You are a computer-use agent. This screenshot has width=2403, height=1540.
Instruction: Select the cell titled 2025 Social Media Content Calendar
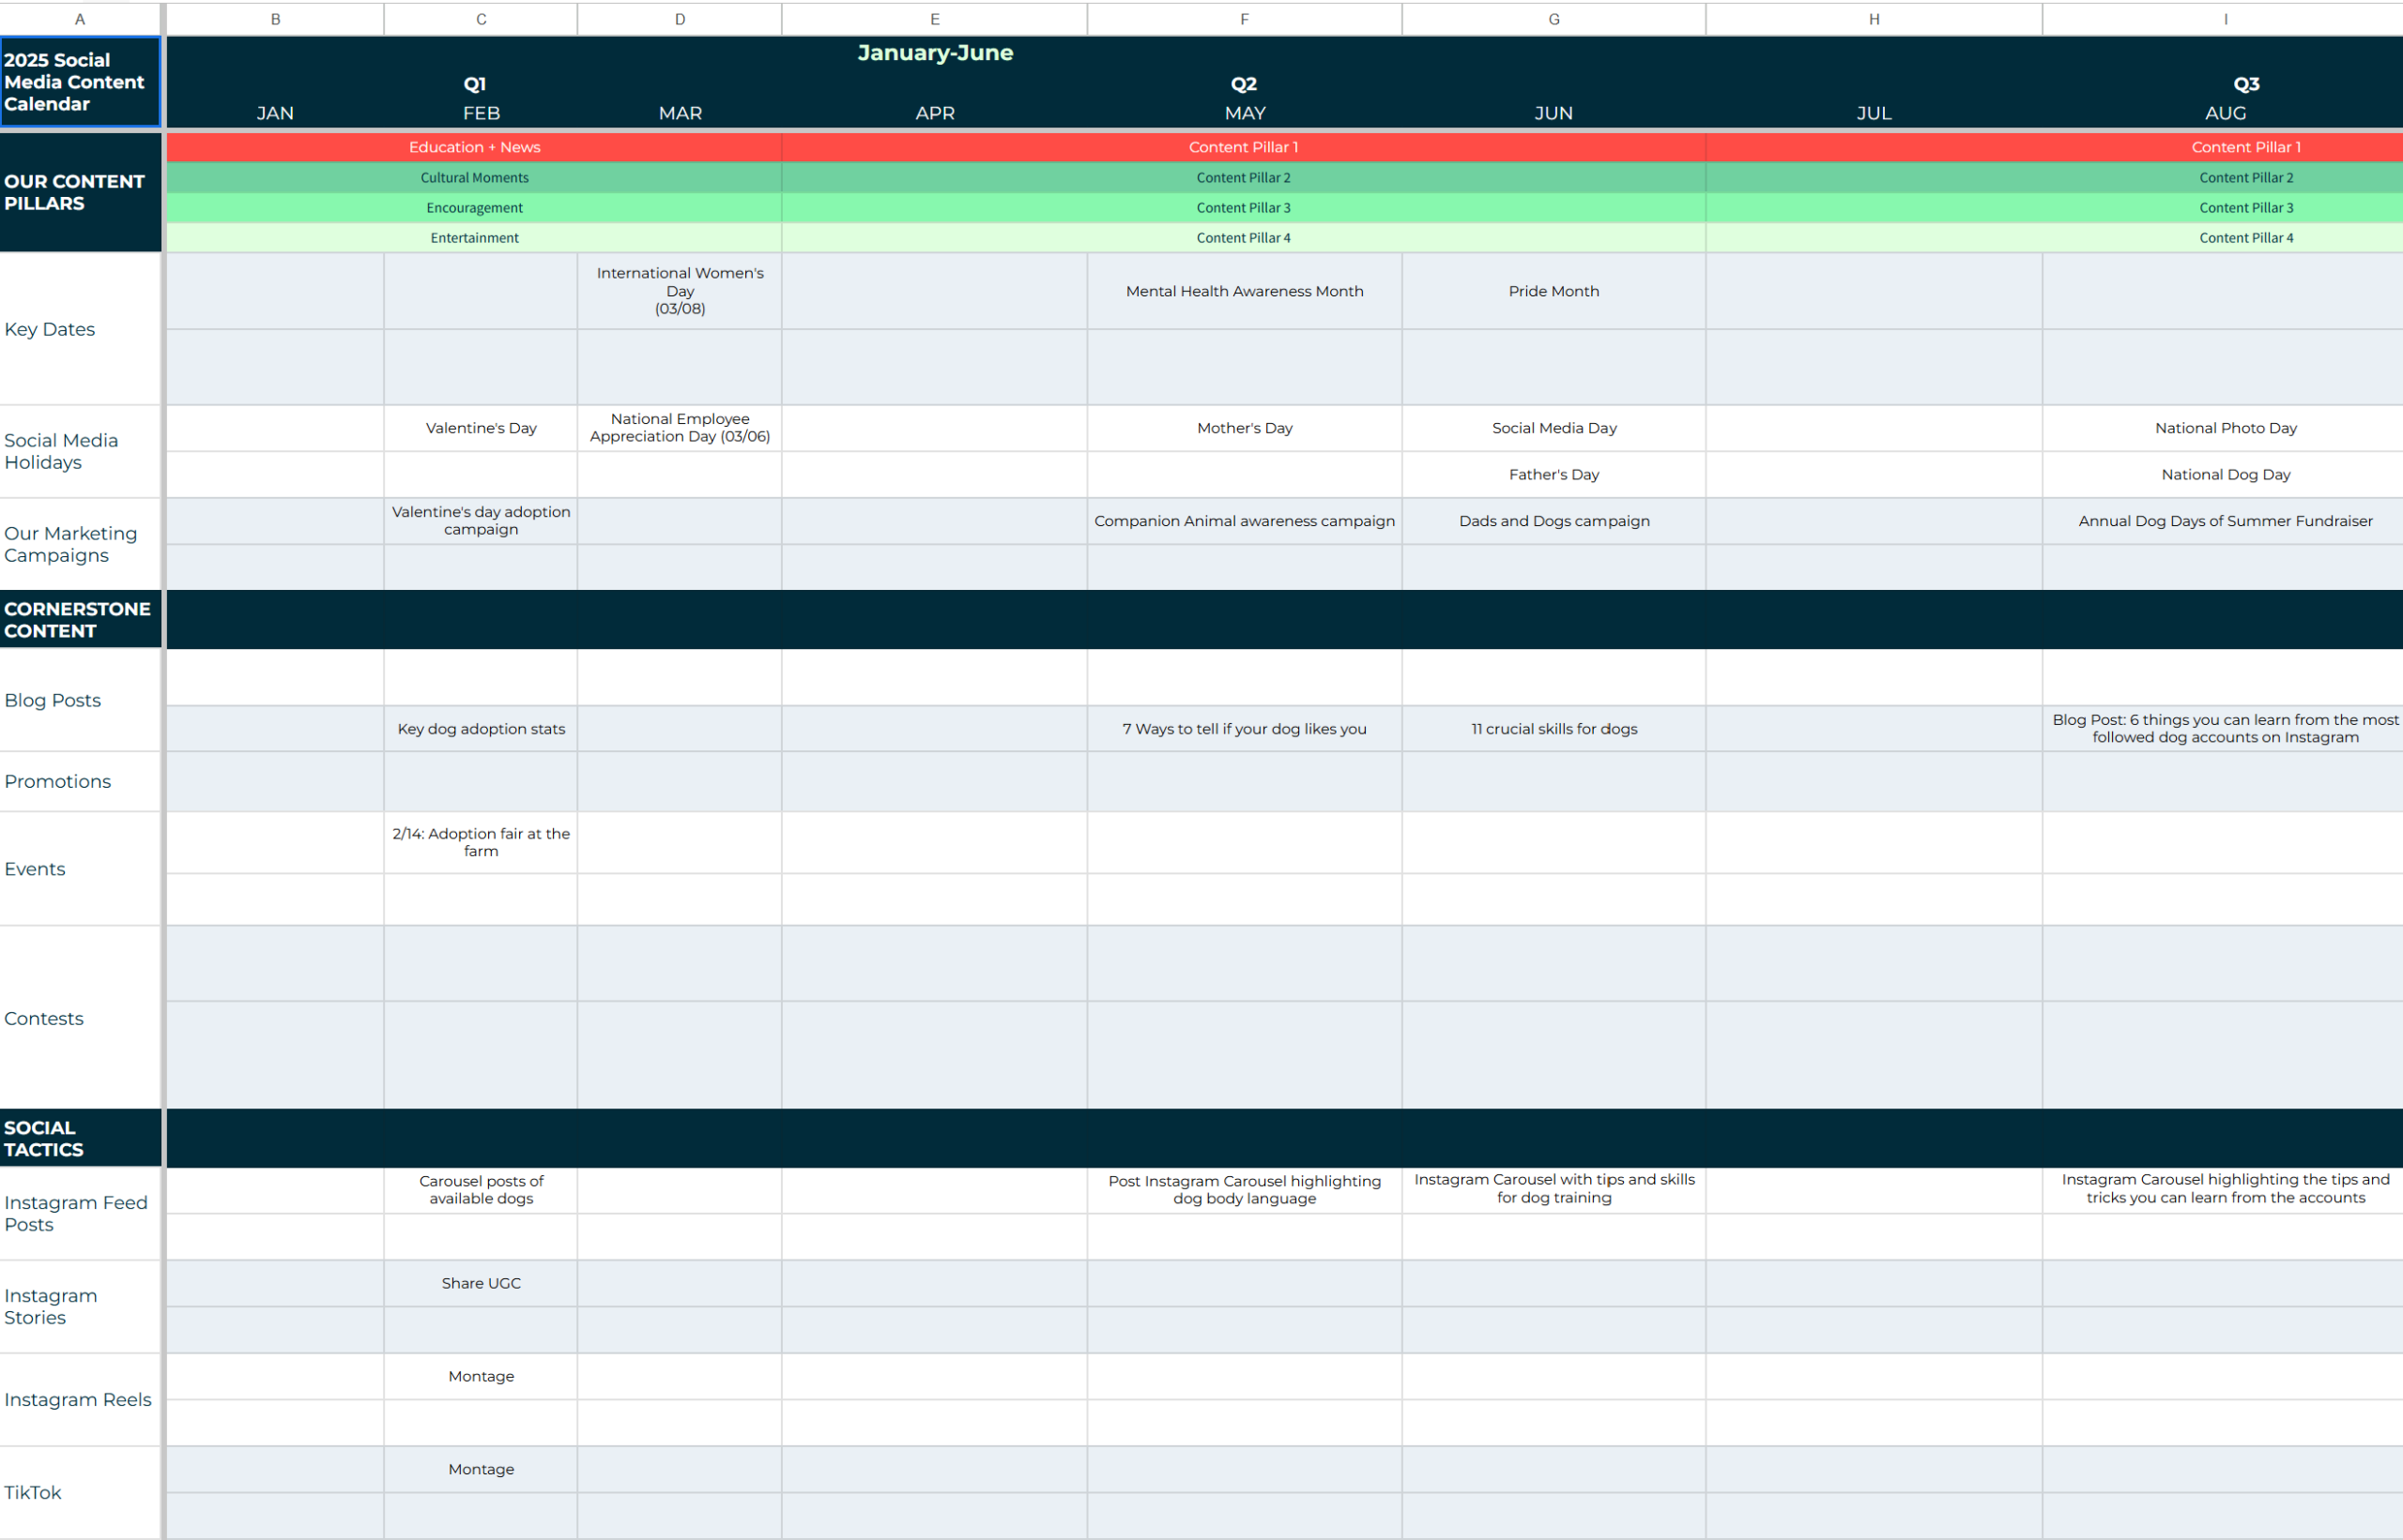(x=80, y=82)
